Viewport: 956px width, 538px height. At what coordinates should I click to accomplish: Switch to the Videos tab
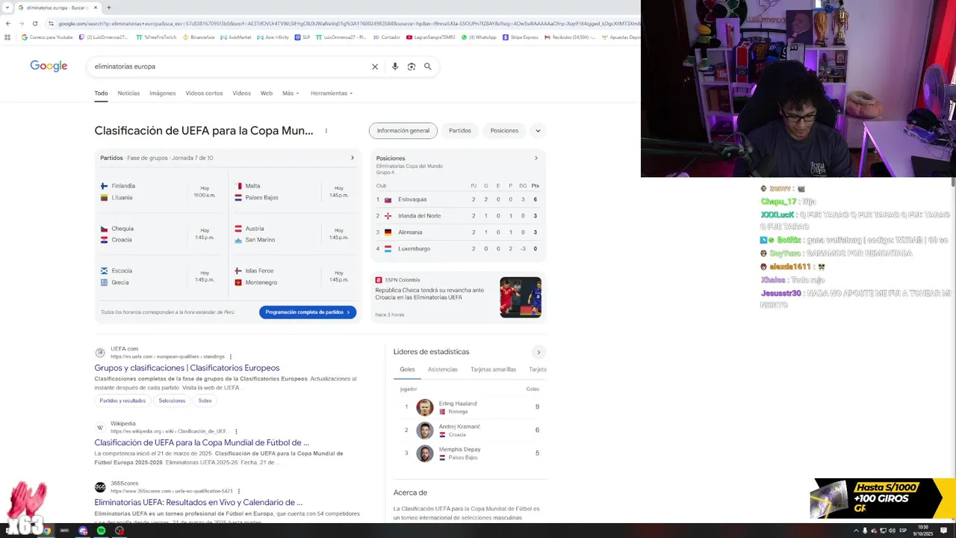coord(241,93)
